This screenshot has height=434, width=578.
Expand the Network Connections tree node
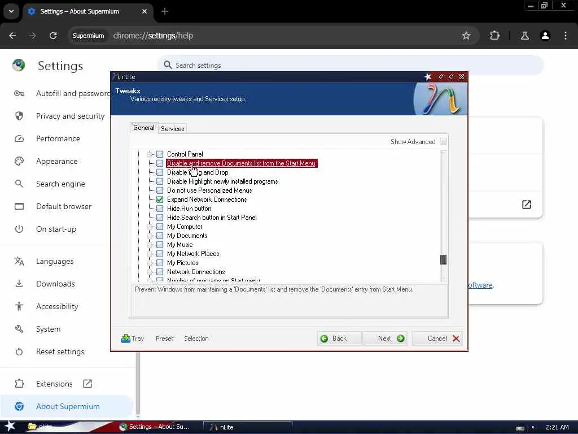click(x=149, y=272)
